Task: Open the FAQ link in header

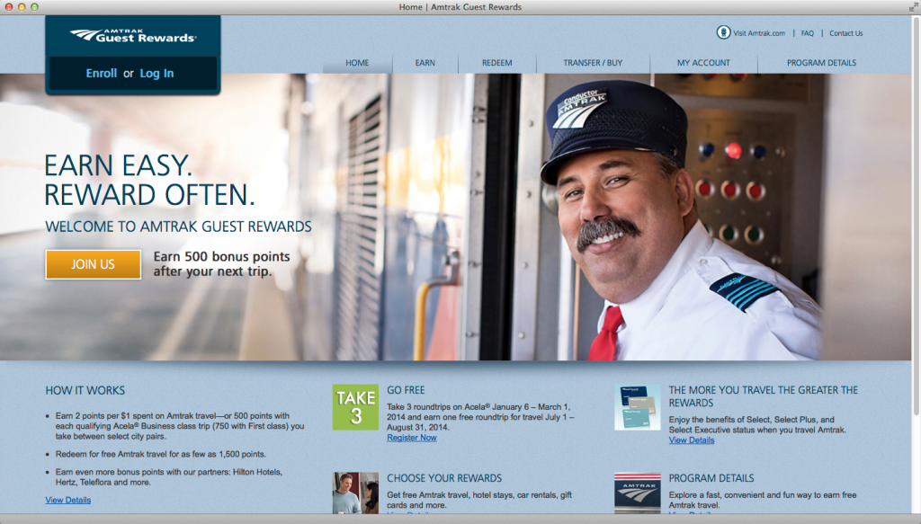Action: [807, 33]
